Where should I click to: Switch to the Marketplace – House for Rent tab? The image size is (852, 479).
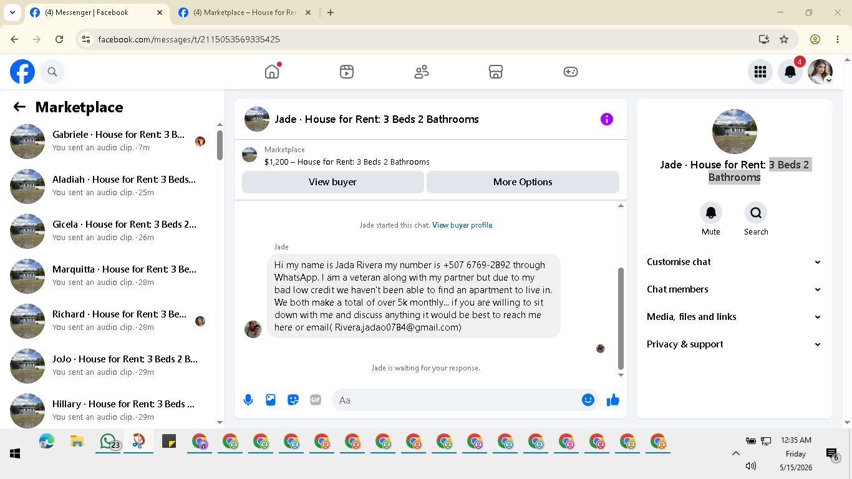tap(245, 12)
